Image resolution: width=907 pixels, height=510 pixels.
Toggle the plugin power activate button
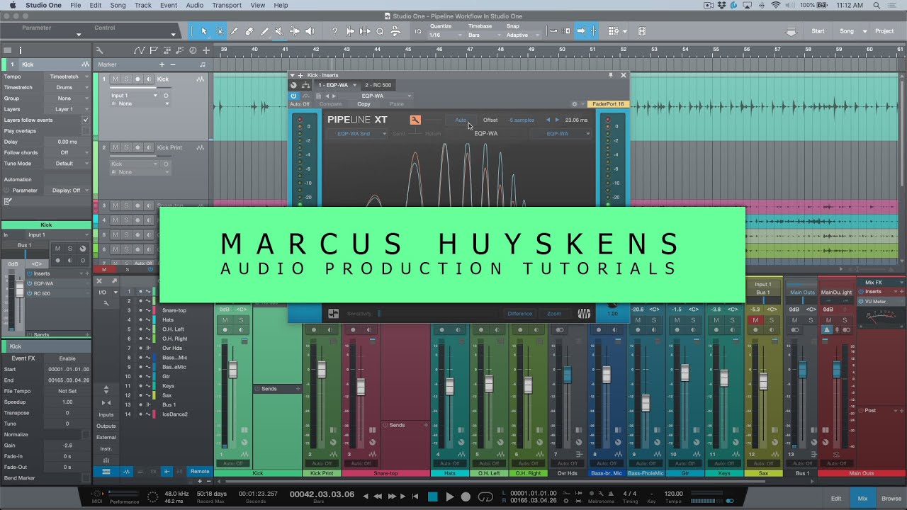pos(293,96)
